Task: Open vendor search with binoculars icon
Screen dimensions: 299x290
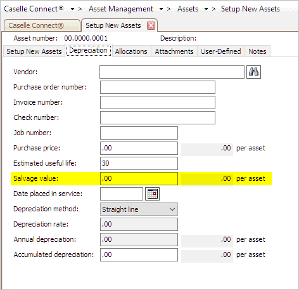Action: tap(253, 72)
